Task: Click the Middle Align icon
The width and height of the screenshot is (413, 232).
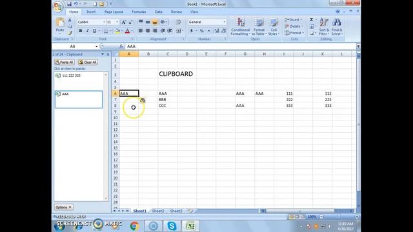Action: tap(148, 22)
